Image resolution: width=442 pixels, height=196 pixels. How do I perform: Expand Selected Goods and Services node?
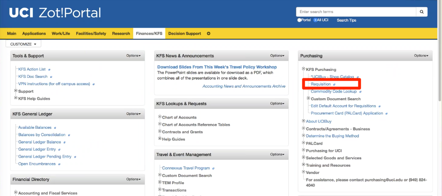[x=304, y=157]
